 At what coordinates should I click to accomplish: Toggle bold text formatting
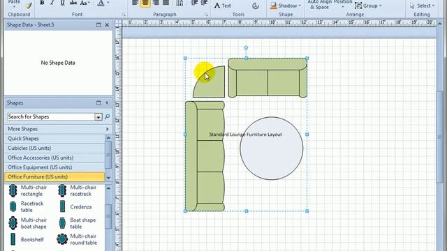(42, 3)
